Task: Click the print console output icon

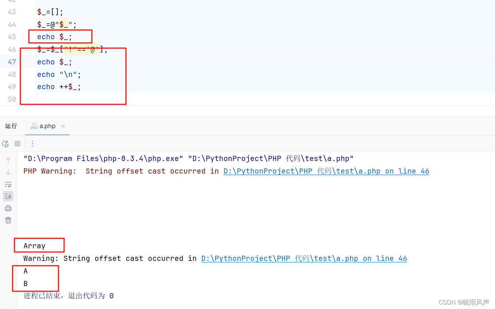Action: (8, 208)
